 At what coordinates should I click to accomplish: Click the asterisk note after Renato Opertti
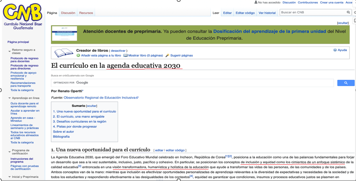pos(83,91)
